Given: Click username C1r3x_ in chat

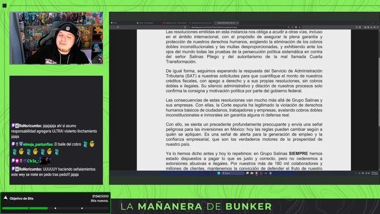Looking at the screenshot, I should pyautogui.click(x=33, y=161).
